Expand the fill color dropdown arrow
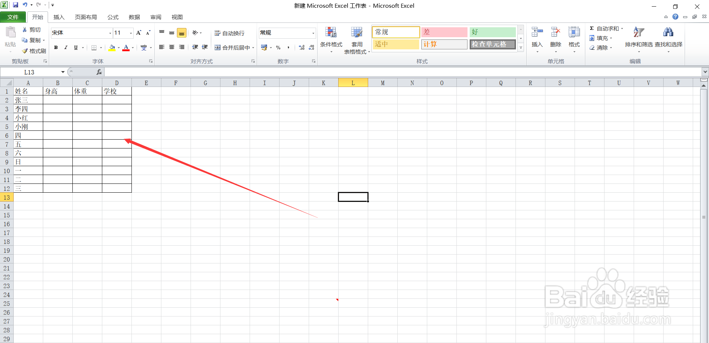The height and width of the screenshot is (343, 709). pos(119,48)
